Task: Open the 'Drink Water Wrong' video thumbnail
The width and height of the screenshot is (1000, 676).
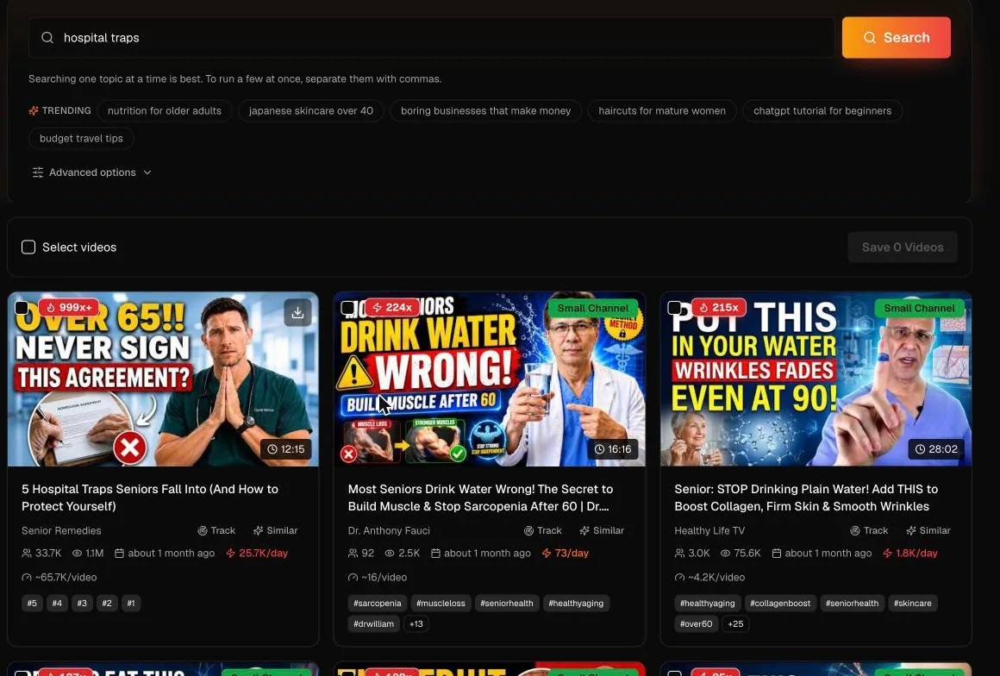Action: (x=490, y=379)
